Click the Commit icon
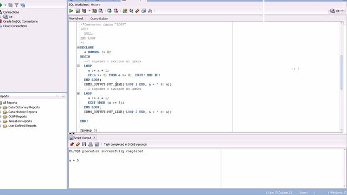 pyautogui.click(x=110, y=11)
